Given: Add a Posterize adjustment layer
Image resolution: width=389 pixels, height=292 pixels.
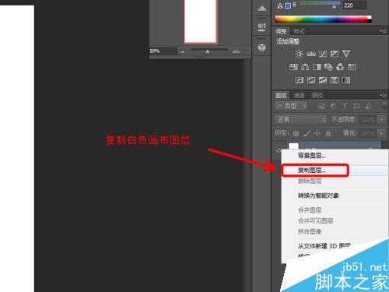Looking at the screenshot, I should [311, 80].
